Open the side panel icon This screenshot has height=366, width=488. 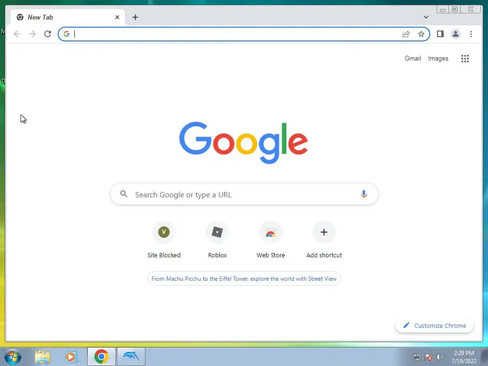(440, 34)
